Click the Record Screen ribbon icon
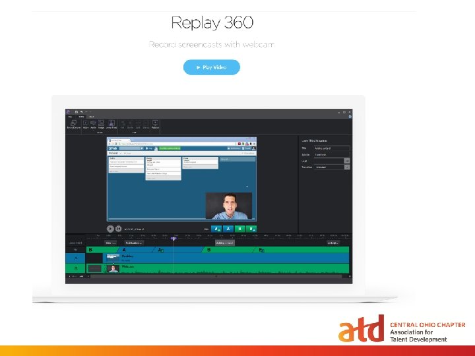The height and width of the screenshot is (356, 475). tap(74, 125)
